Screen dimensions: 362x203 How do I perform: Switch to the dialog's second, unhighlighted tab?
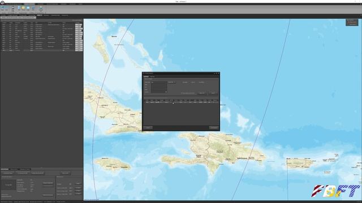pyautogui.click(x=152, y=77)
